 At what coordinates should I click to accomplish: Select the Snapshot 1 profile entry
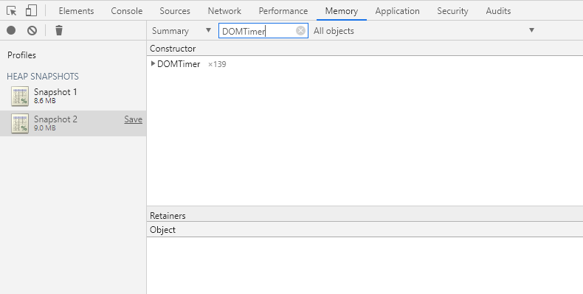point(73,96)
